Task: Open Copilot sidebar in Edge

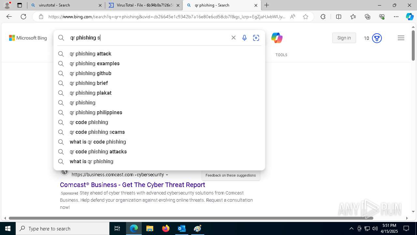Action: pyautogui.click(x=410, y=17)
